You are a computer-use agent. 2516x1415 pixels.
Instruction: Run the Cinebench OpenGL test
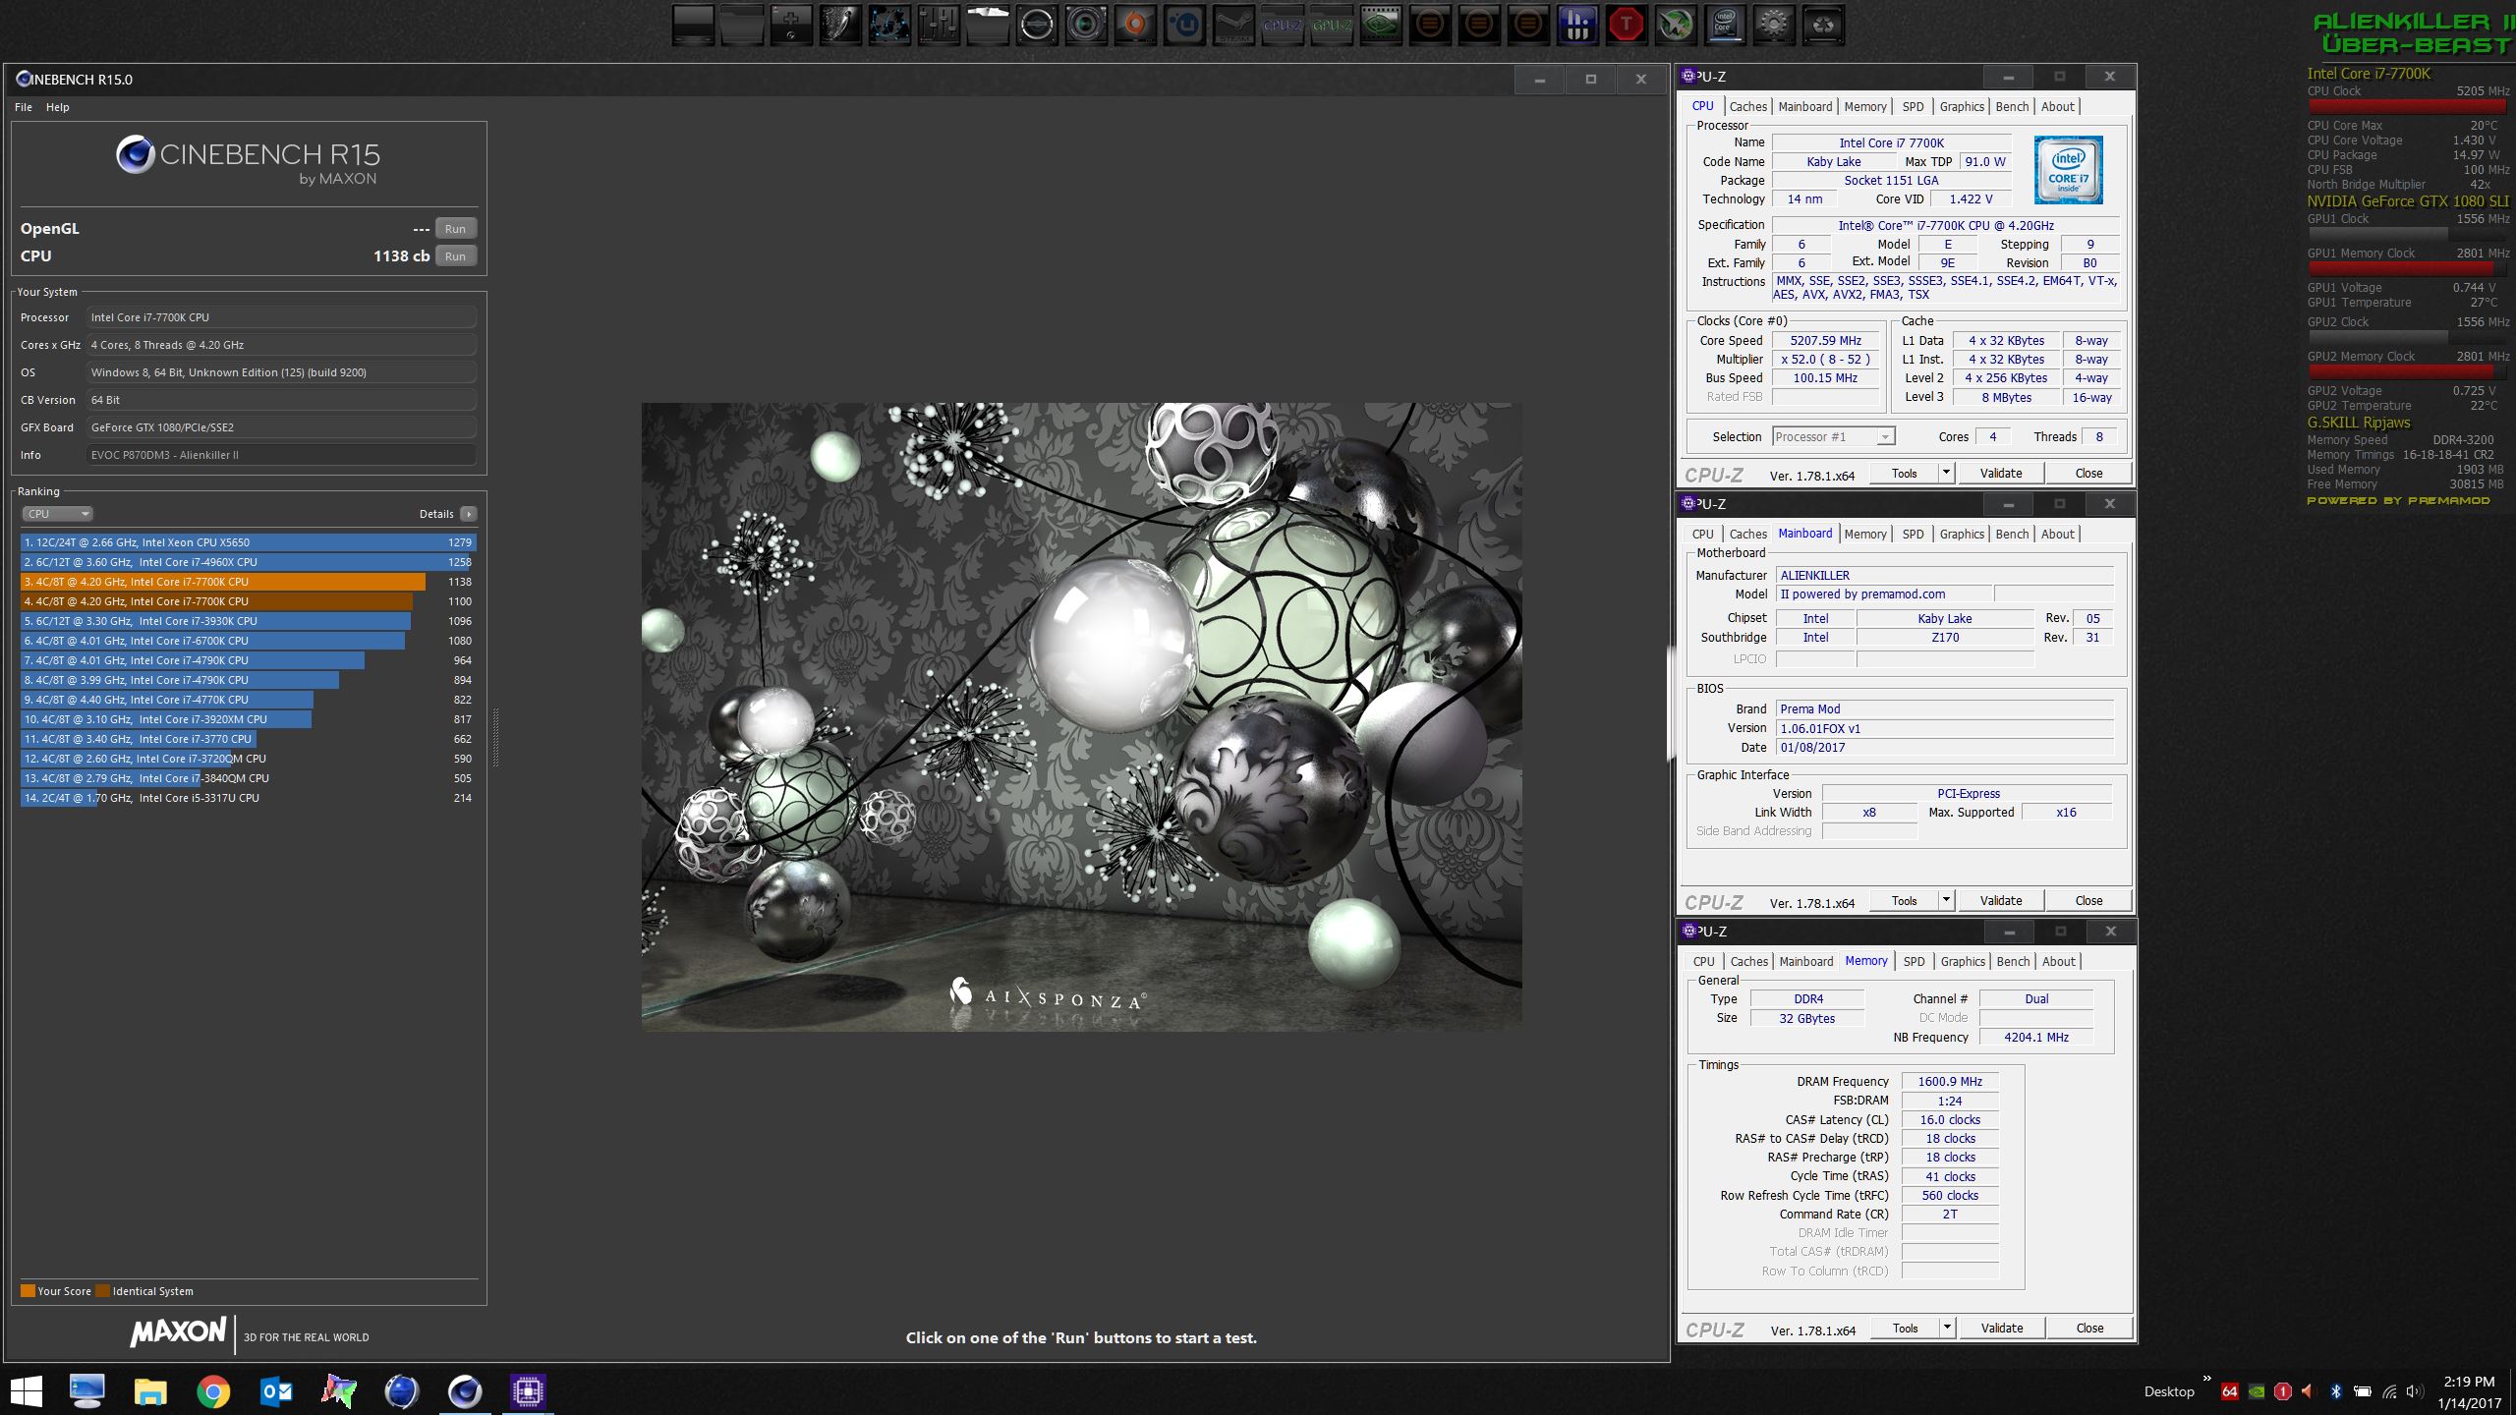[455, 229]
